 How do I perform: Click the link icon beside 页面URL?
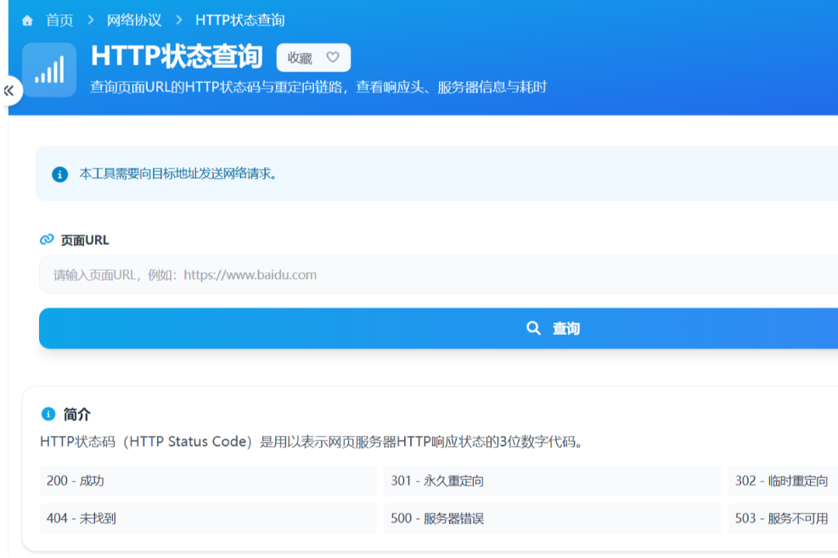point(47,239)
